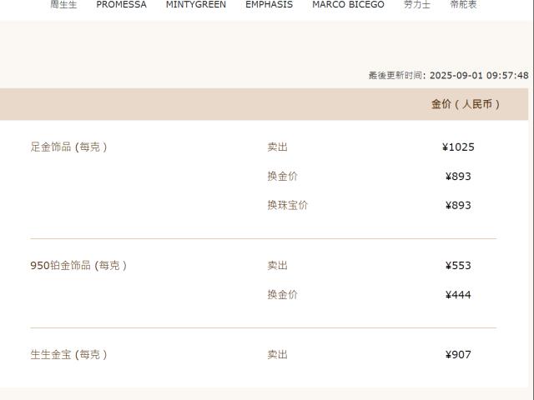Open the MARCO BICEGO brand page
This screenshot has width=534, height=400.
[348, 4]
